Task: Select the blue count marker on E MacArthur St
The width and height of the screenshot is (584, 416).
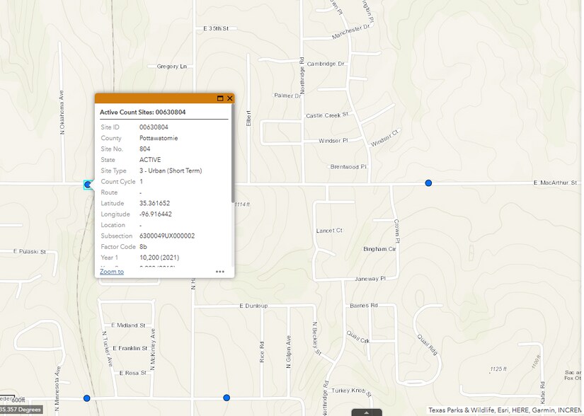Action: 428,183
